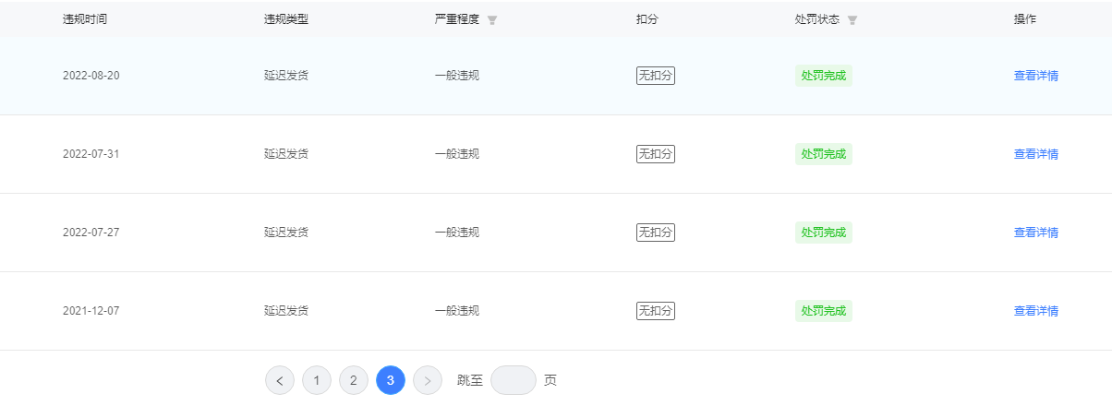Click the 违规时间 column header
The image size is (1112, 406).
[85, 19]
